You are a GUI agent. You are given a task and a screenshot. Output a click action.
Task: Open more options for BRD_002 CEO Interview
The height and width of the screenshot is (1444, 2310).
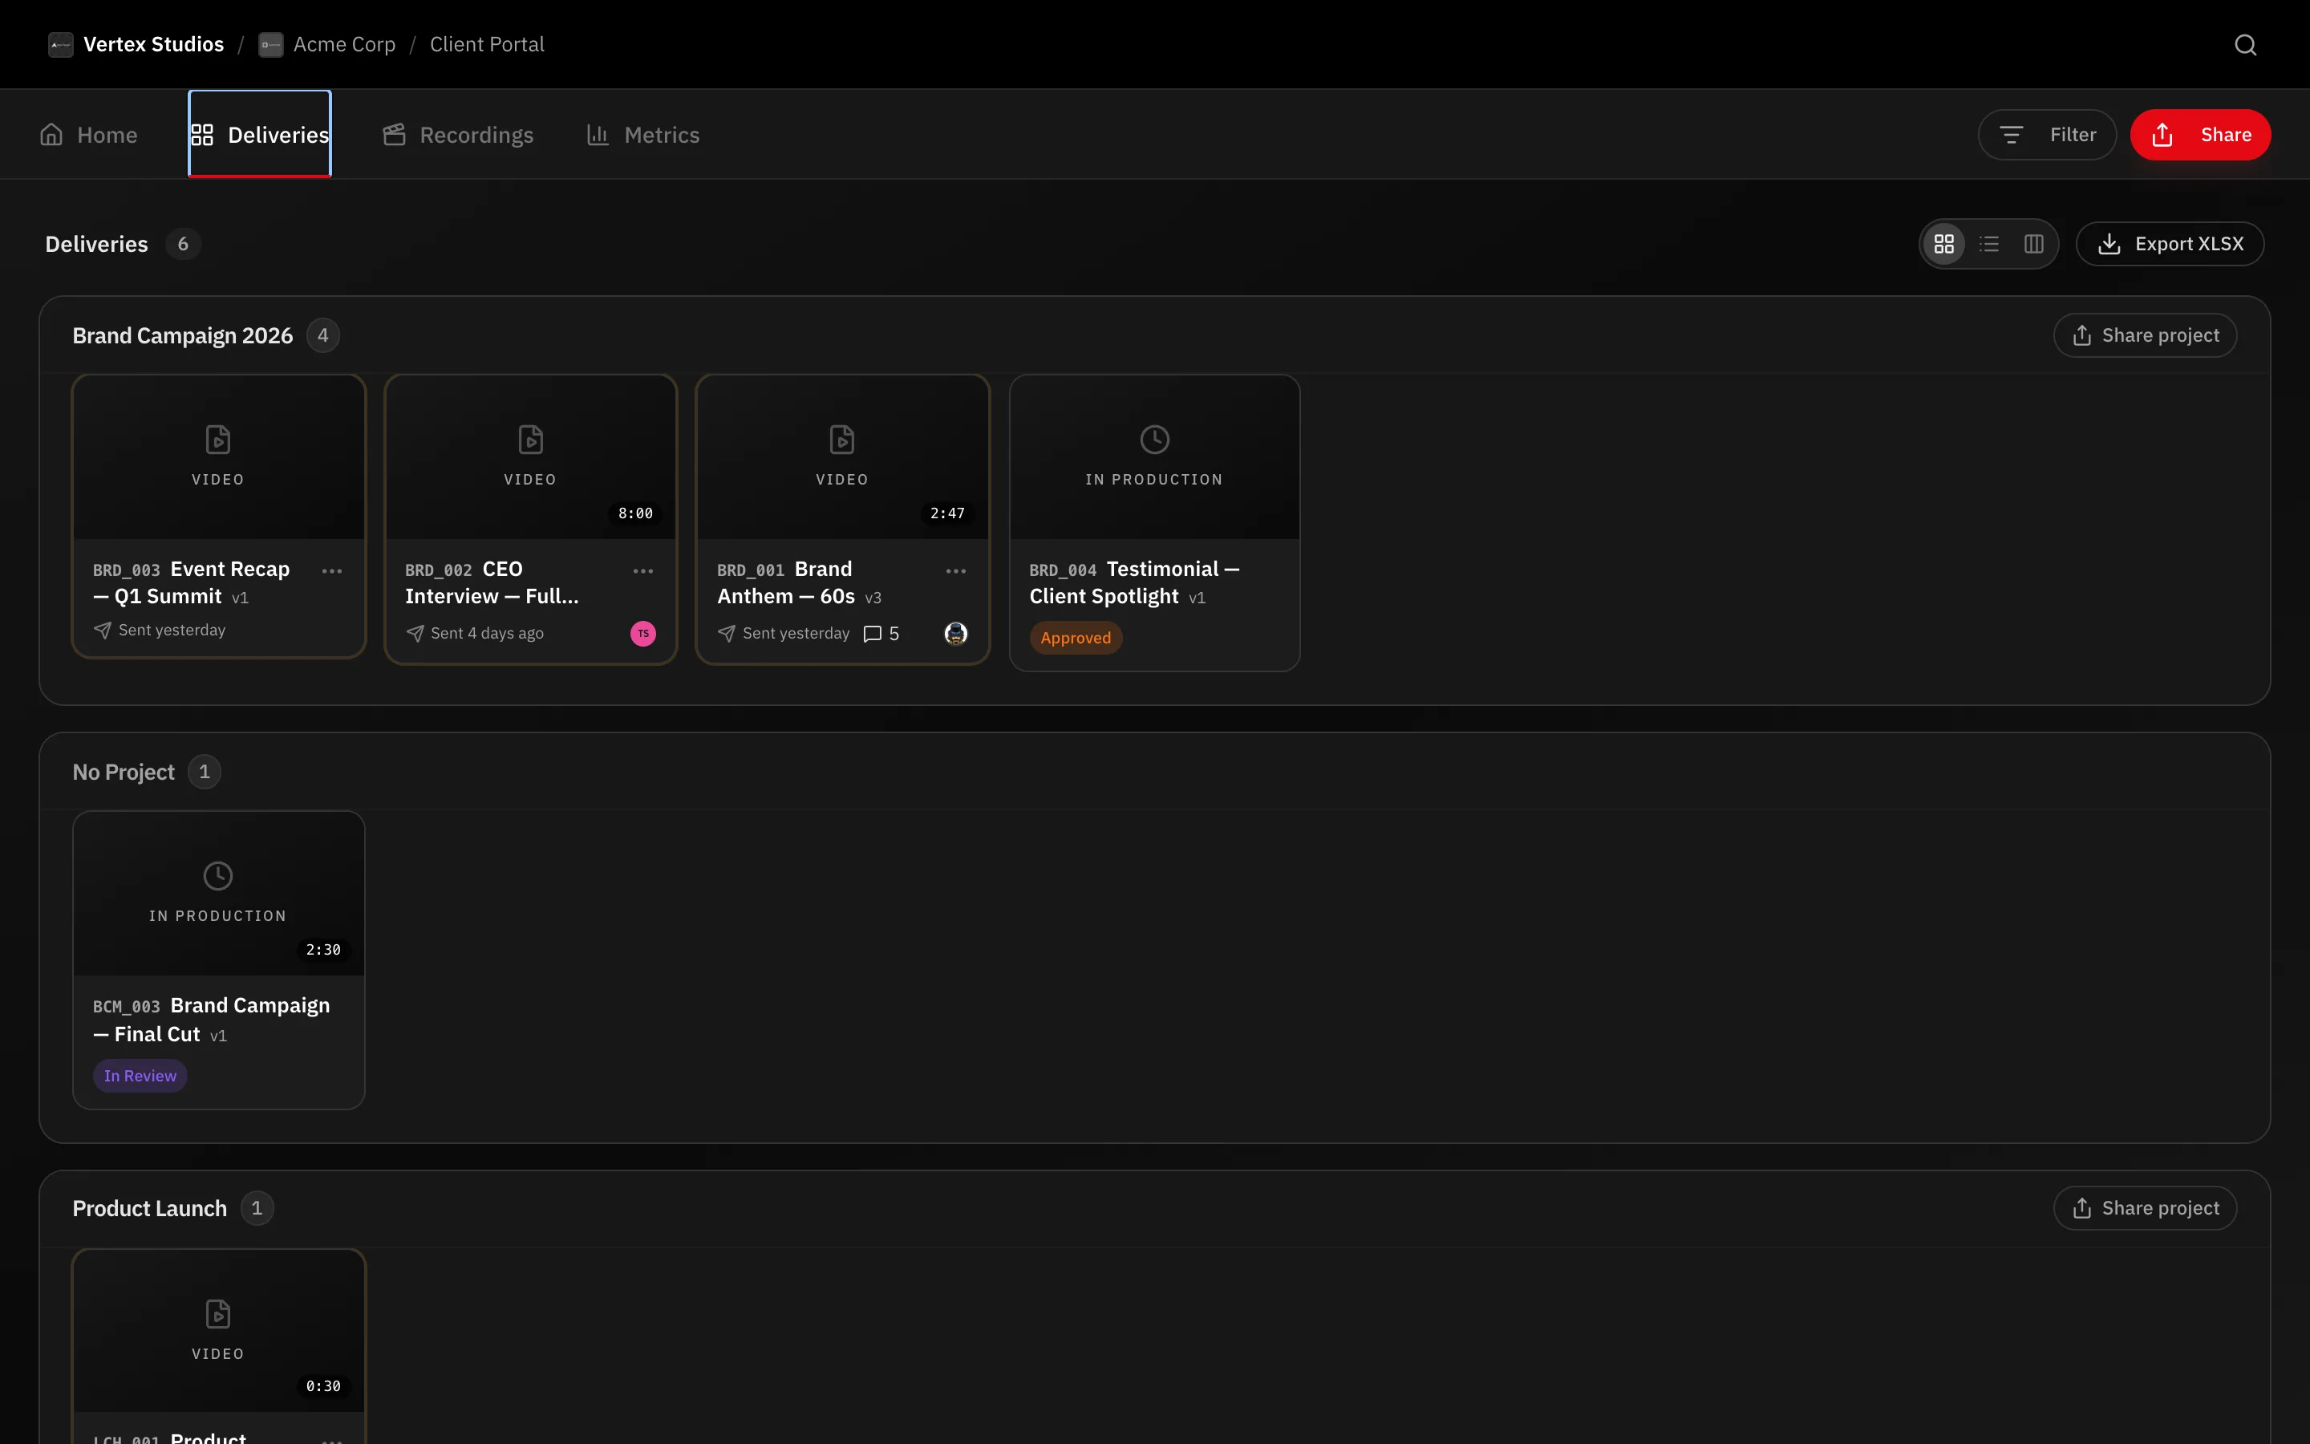[643, 571]
